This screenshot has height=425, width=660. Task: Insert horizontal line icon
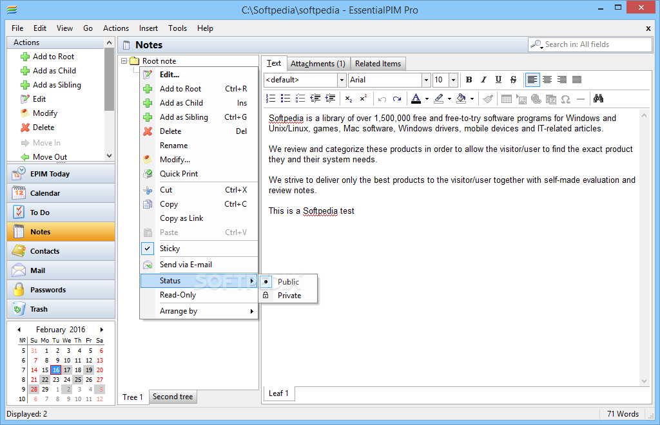pos(581,99)
